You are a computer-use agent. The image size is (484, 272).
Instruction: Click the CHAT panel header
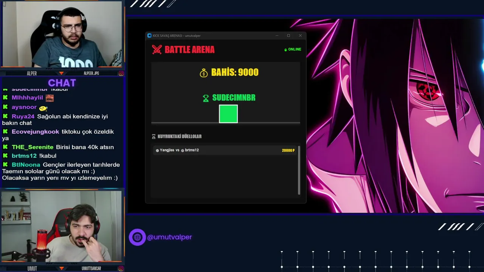pyautogui.click(x=62, y=83)
